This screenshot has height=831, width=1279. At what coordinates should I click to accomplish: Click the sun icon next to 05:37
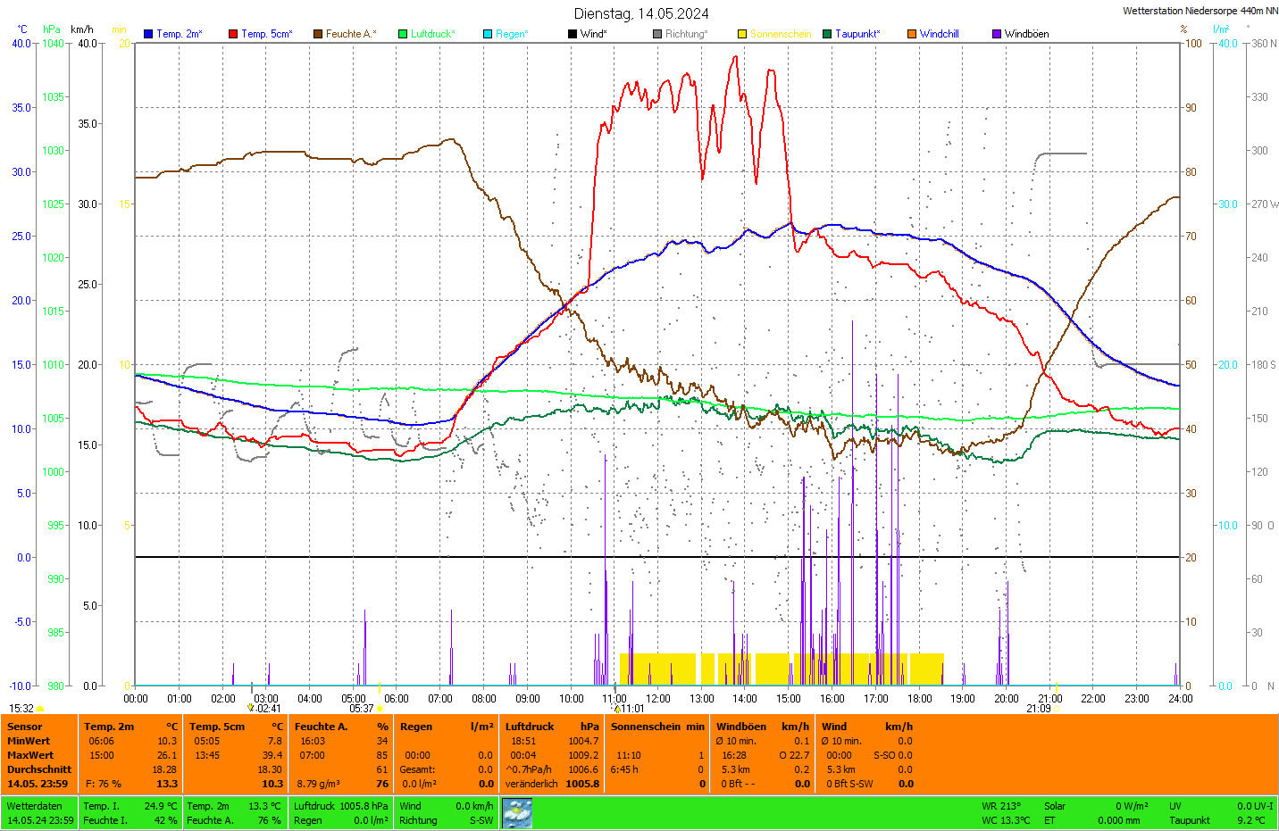tap(380, 709)
